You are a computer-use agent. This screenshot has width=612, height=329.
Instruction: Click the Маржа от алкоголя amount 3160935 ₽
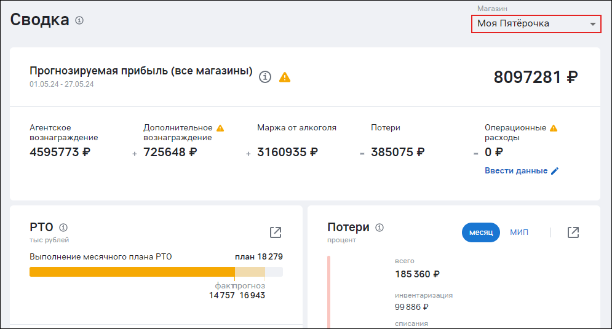289,152
